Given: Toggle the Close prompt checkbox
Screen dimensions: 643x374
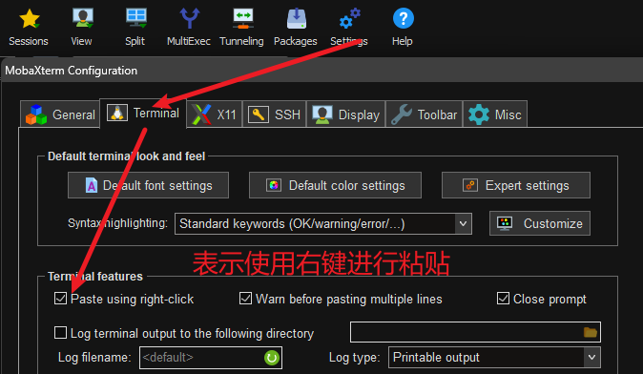Looking at the screenshot, I should pyautogui.click(x=503, y=299).
